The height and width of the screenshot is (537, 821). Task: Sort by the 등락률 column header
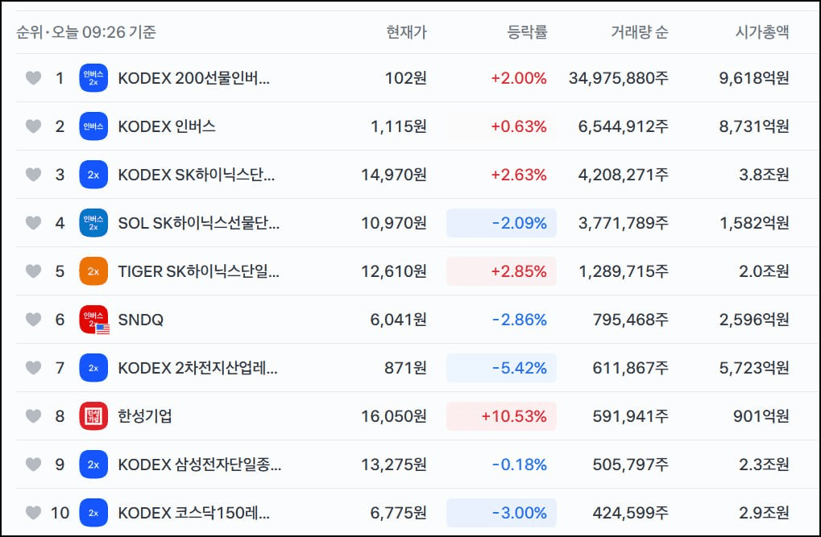527,32
